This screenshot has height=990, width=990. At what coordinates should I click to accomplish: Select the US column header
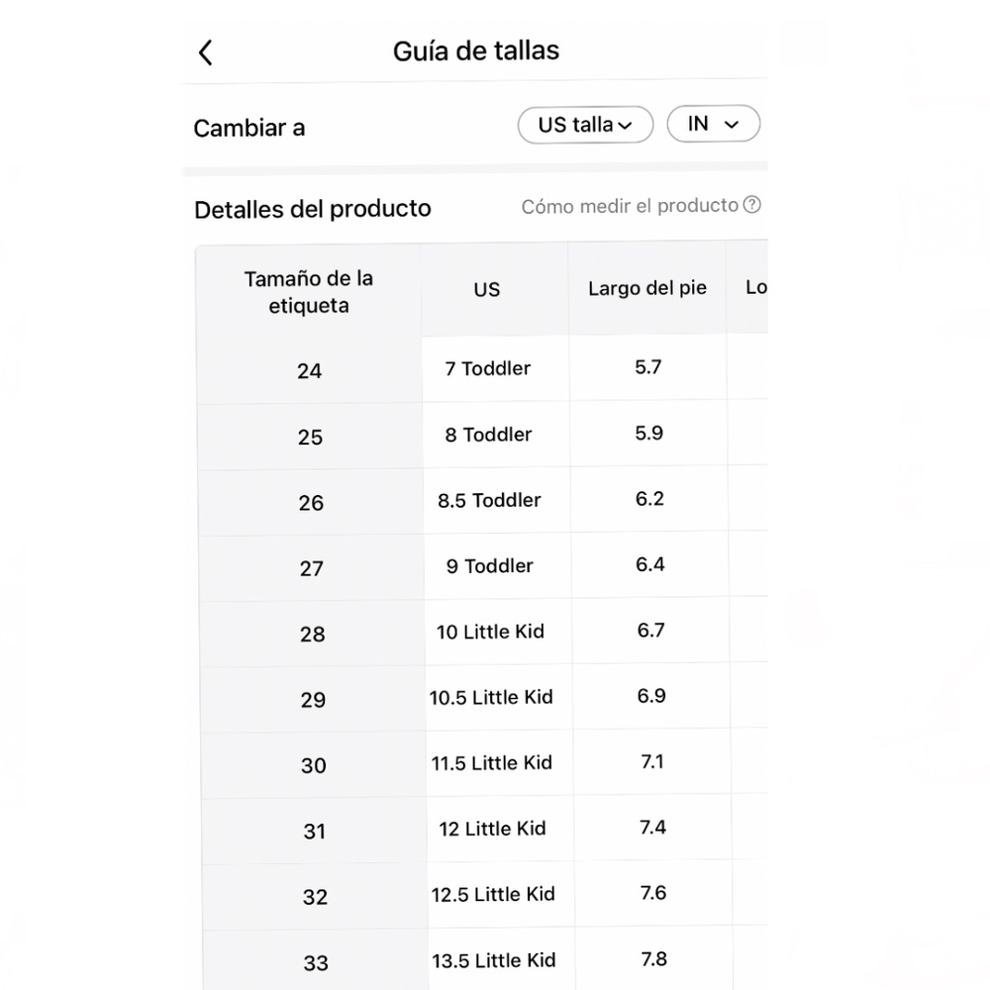(487, 289)
